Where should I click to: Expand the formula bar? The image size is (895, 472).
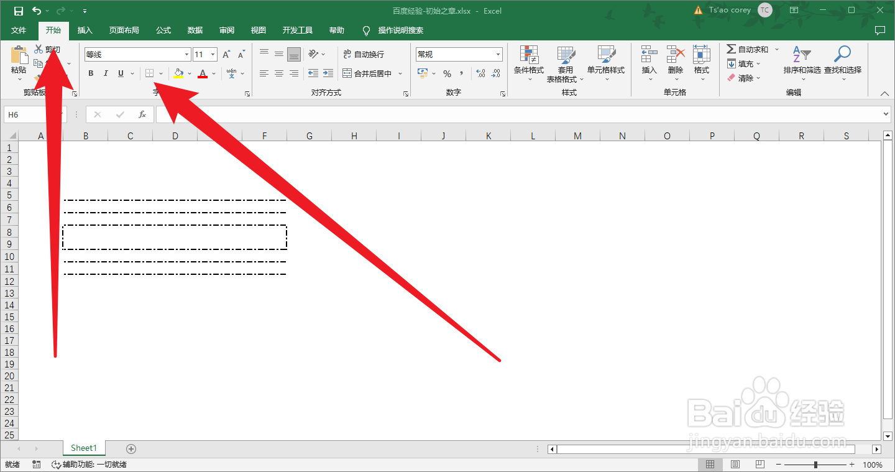click(886, 114)
